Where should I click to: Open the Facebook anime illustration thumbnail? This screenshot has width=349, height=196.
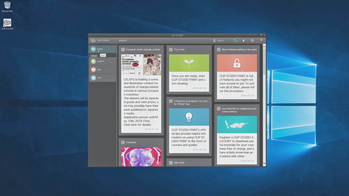tap(141, 157)
